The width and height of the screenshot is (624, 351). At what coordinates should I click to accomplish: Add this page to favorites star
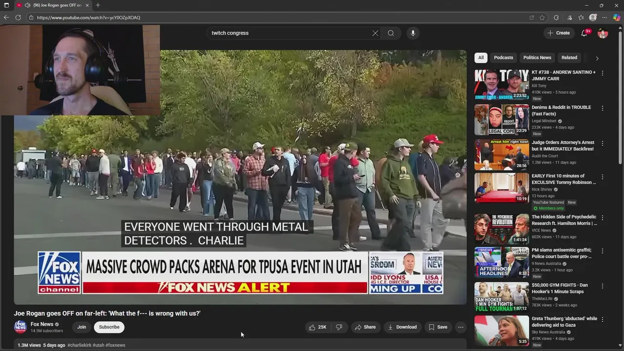click(x=542, y=18)
